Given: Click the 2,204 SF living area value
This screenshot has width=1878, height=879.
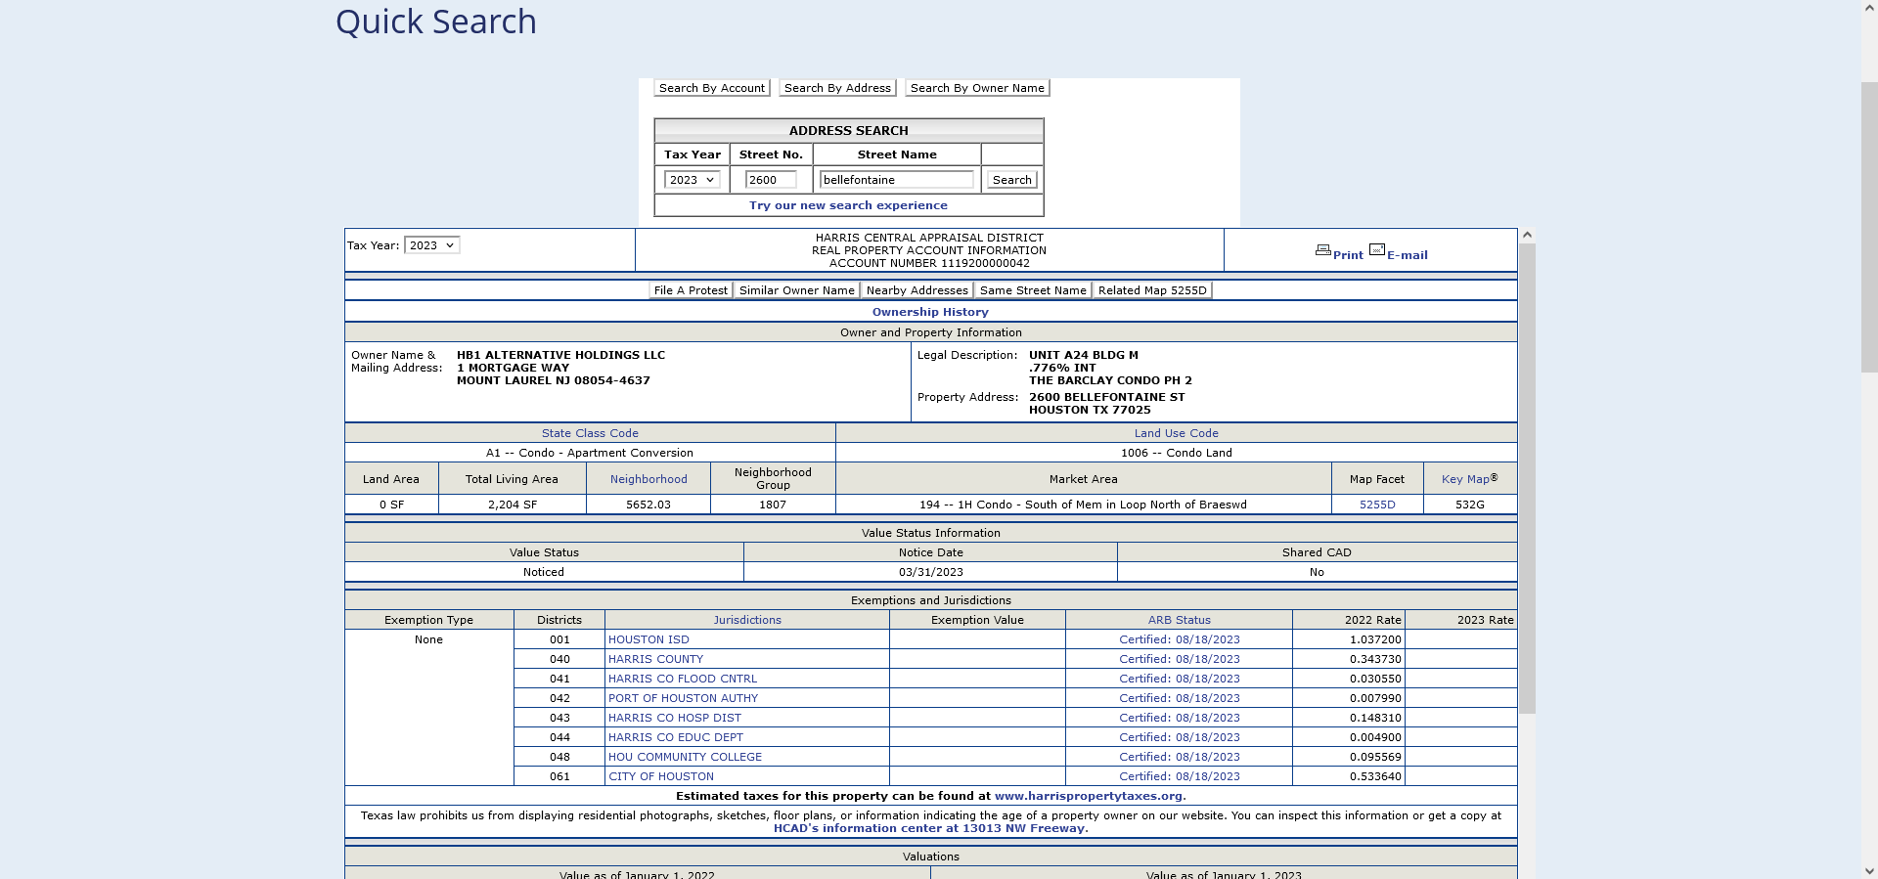Looking at the screenshot, I should [513, 505].
